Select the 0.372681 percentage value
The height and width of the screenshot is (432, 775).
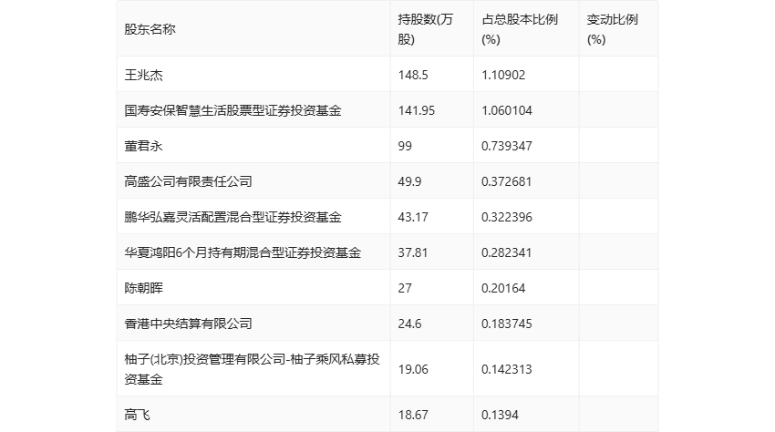507,182
